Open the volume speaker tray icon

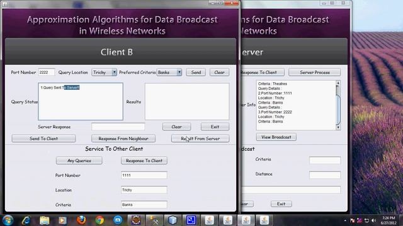pos(373,220)
